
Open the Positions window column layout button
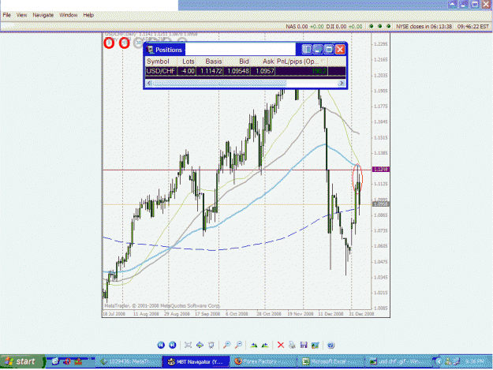(307, 50)
